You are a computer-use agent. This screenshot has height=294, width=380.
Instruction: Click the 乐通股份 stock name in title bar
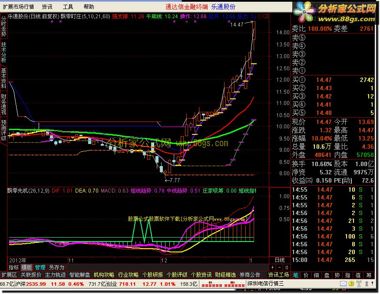click(x=223, y=7)
